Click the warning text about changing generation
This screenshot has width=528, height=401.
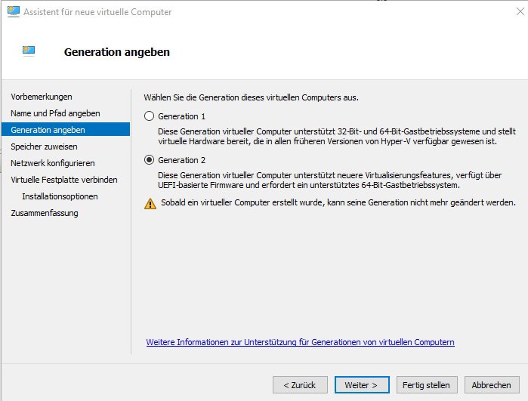coord(337,202)
